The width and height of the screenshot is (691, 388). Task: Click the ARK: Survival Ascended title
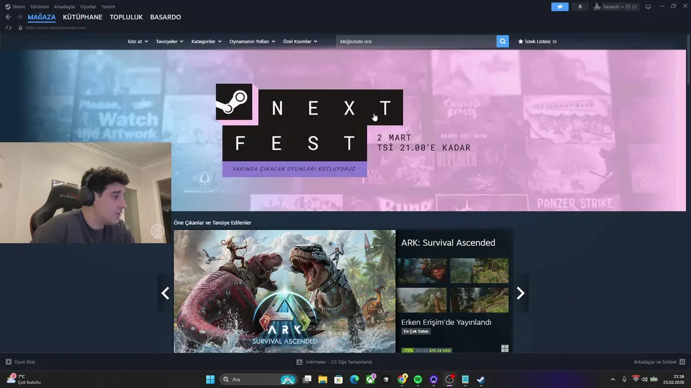point(448,243)
